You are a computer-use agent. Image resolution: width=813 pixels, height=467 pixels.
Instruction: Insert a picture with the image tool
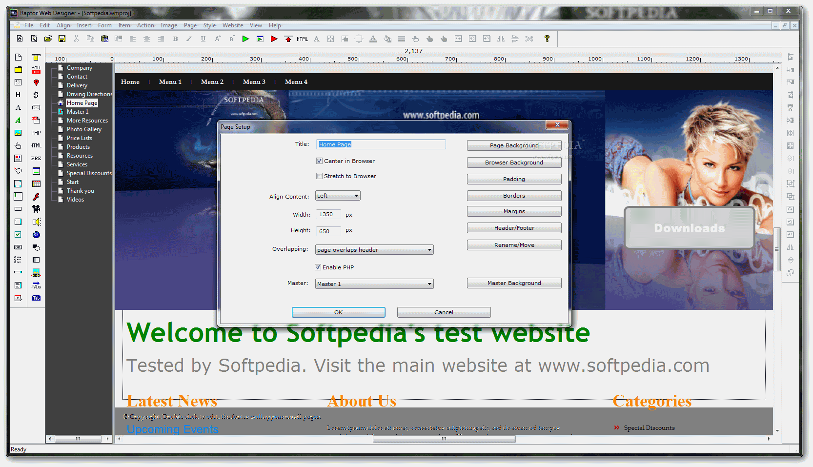(18, 133)
